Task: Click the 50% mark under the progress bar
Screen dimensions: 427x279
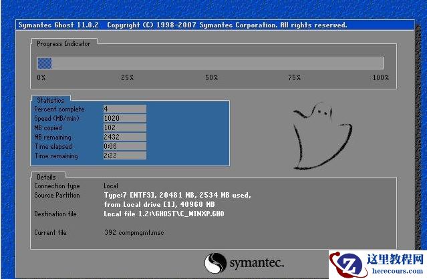Action: 212,77
